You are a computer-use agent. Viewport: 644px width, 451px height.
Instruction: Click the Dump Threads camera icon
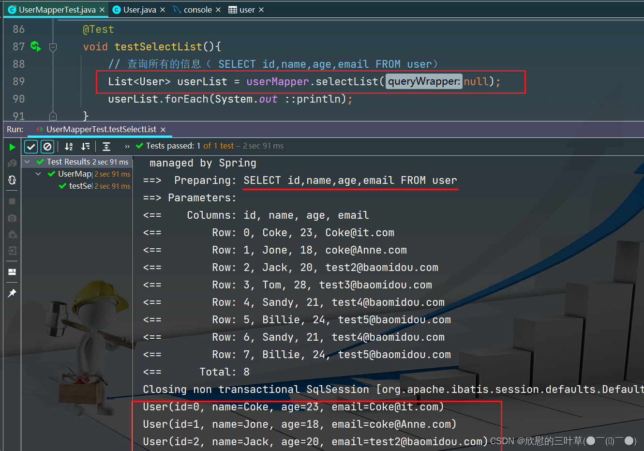pyautogui.click(x=12, y=218)
